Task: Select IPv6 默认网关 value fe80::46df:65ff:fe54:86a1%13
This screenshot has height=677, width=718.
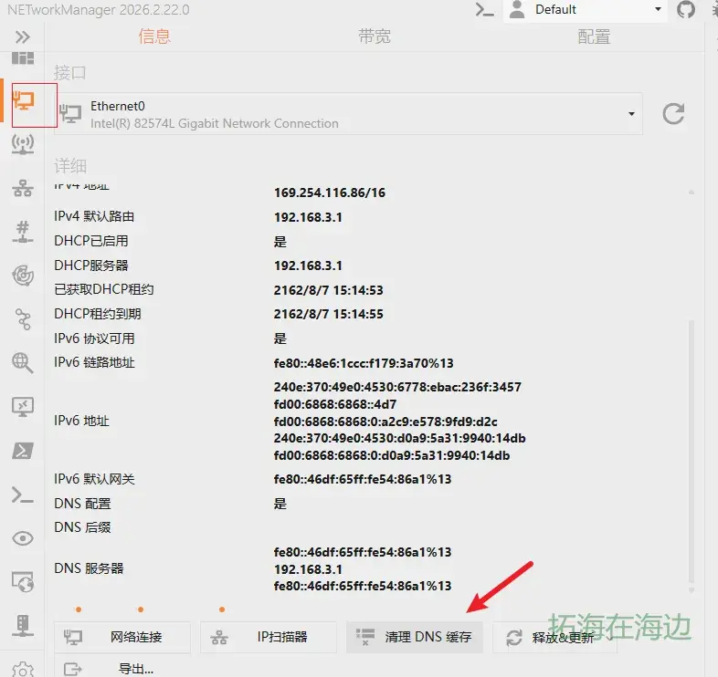Action: [363, 479]
